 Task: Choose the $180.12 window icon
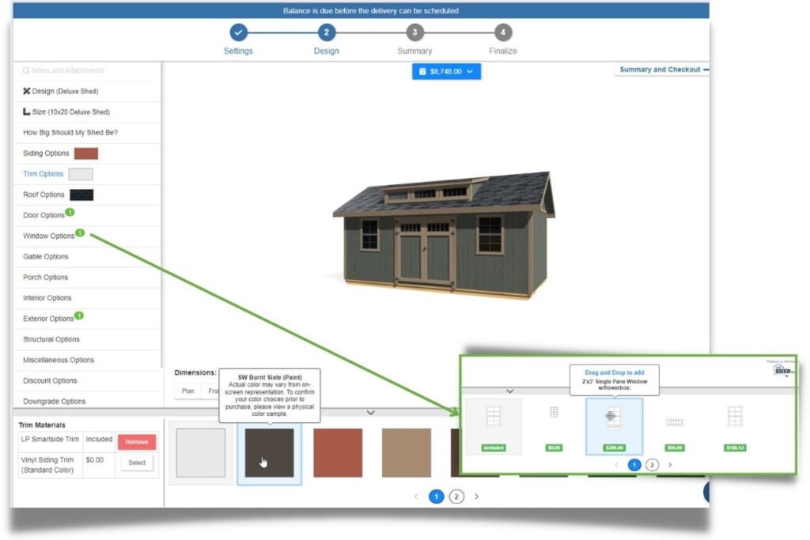click(x=735, y=417)
